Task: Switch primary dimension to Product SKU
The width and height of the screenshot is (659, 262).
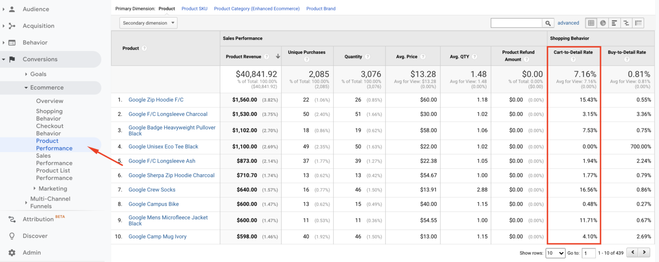Action: pos(194,8)
